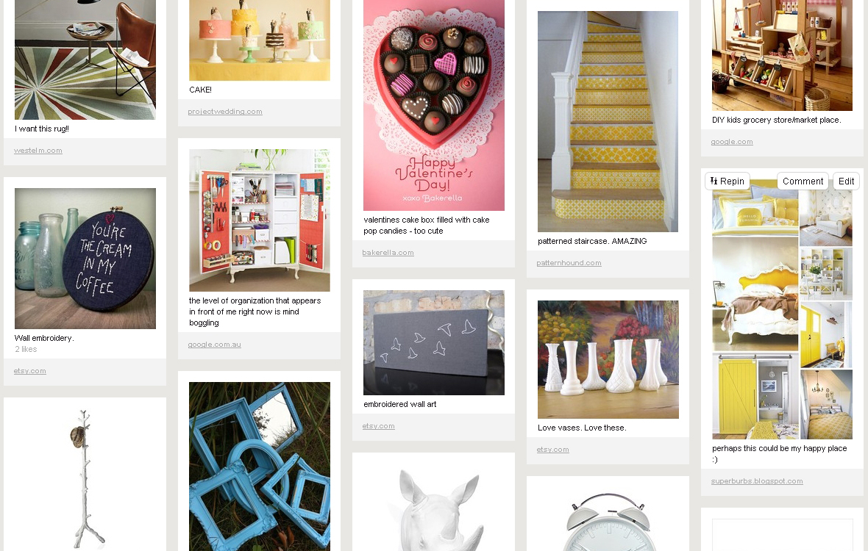Open the google.com.au source link
The height and width of the screenshot is (551, 868).
point(214,345)
